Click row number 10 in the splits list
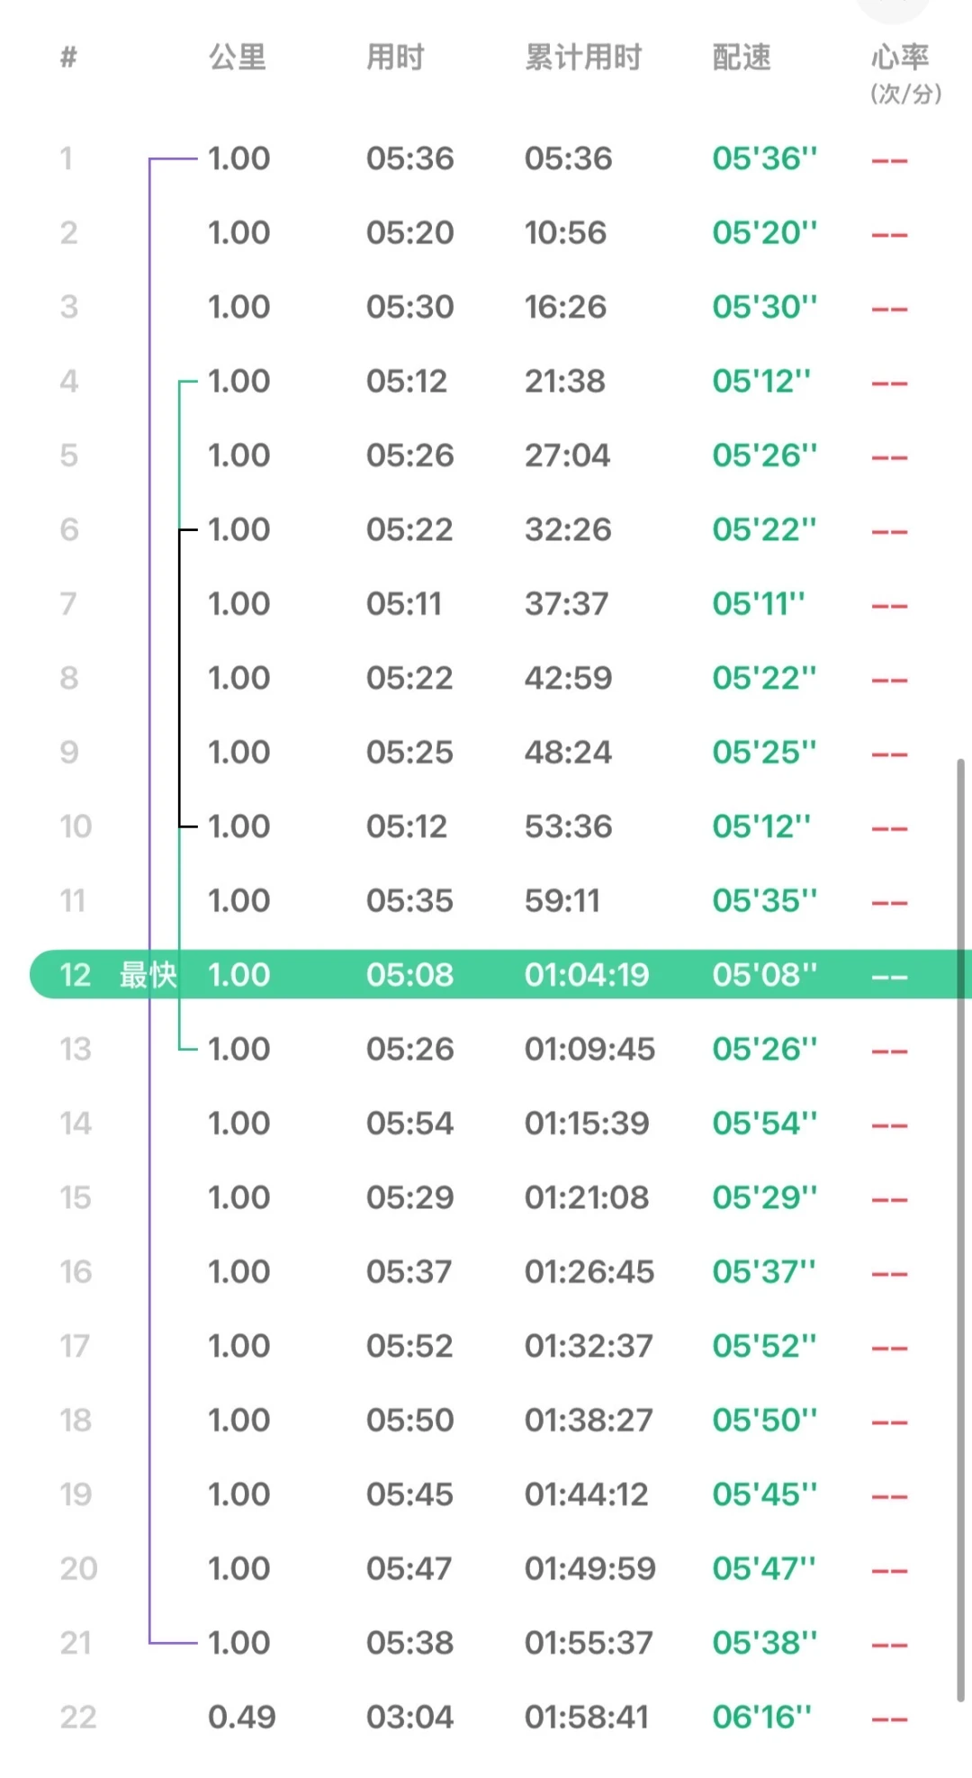 click(76, 826)
